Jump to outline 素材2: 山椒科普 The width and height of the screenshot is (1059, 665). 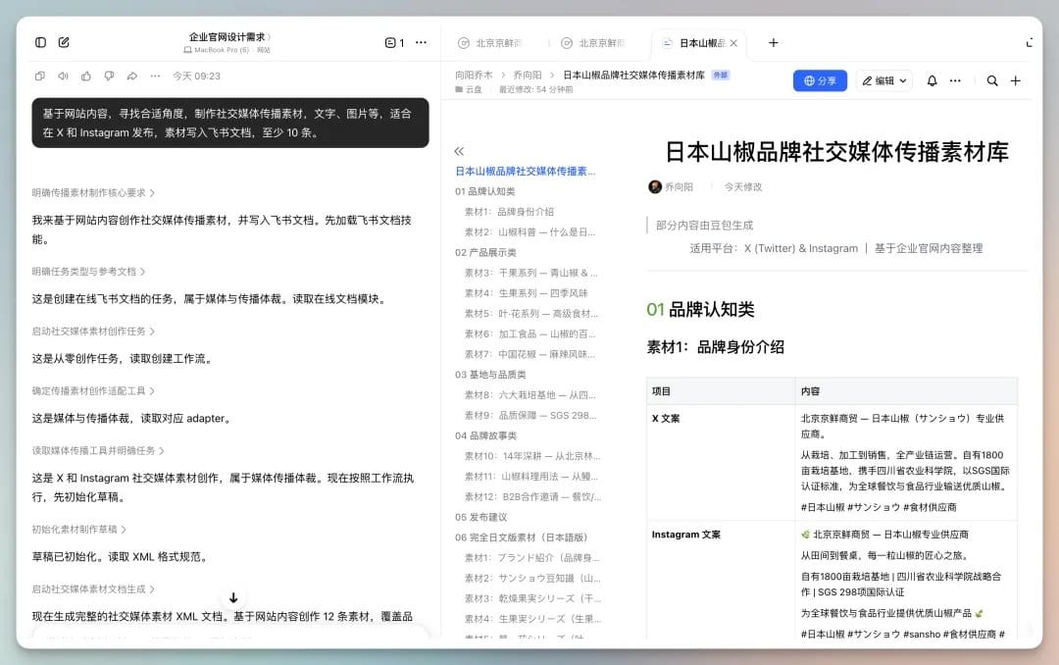[x=530, y=232]
